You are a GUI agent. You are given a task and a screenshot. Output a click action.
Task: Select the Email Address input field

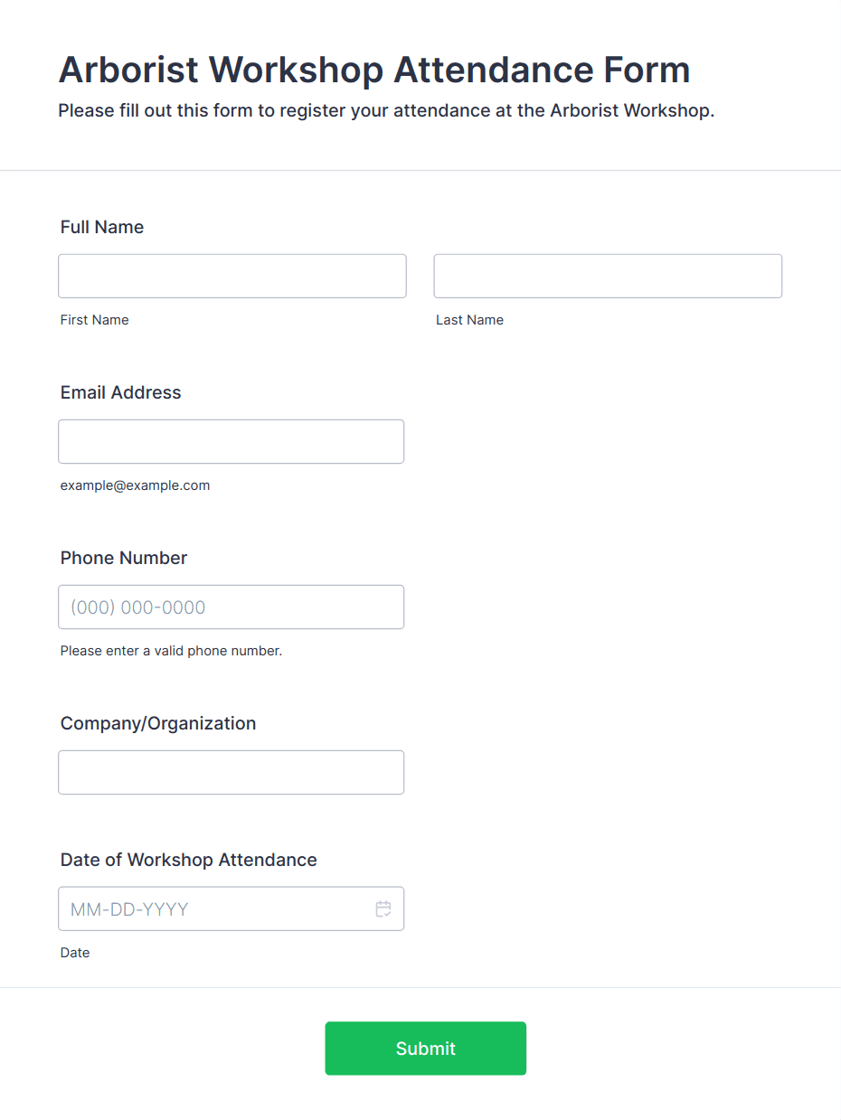[x=232, y=441]
